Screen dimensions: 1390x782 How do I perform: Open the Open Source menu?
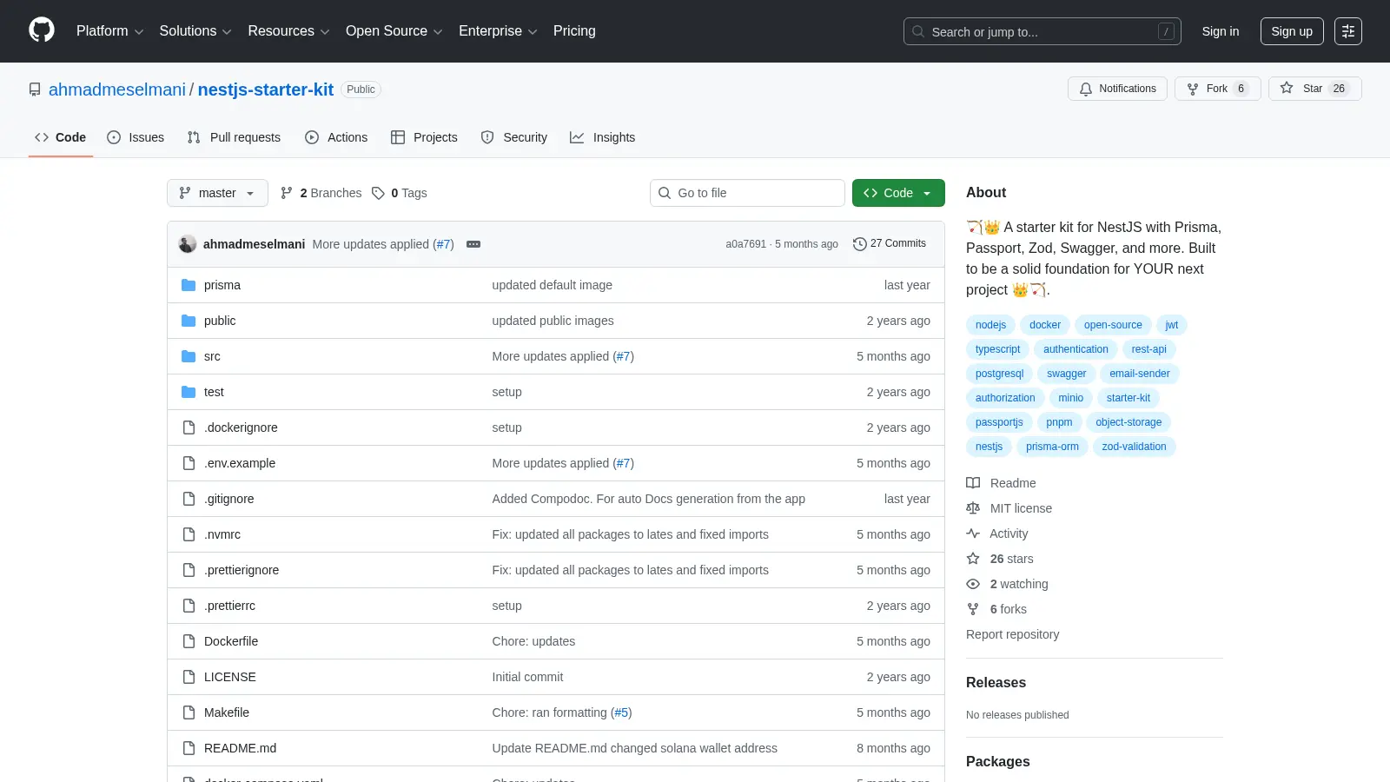394,31
